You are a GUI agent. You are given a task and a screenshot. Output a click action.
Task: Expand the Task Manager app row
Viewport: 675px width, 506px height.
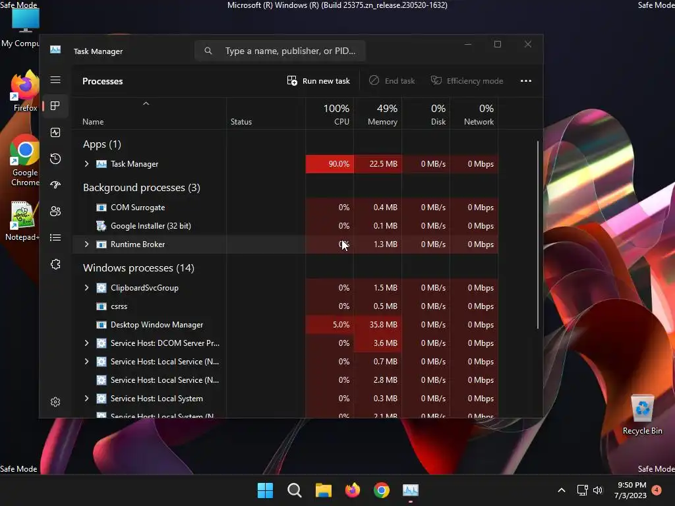(x=86, y=164)
